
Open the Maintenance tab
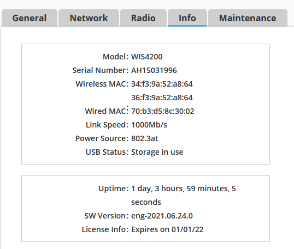point(248,18)
